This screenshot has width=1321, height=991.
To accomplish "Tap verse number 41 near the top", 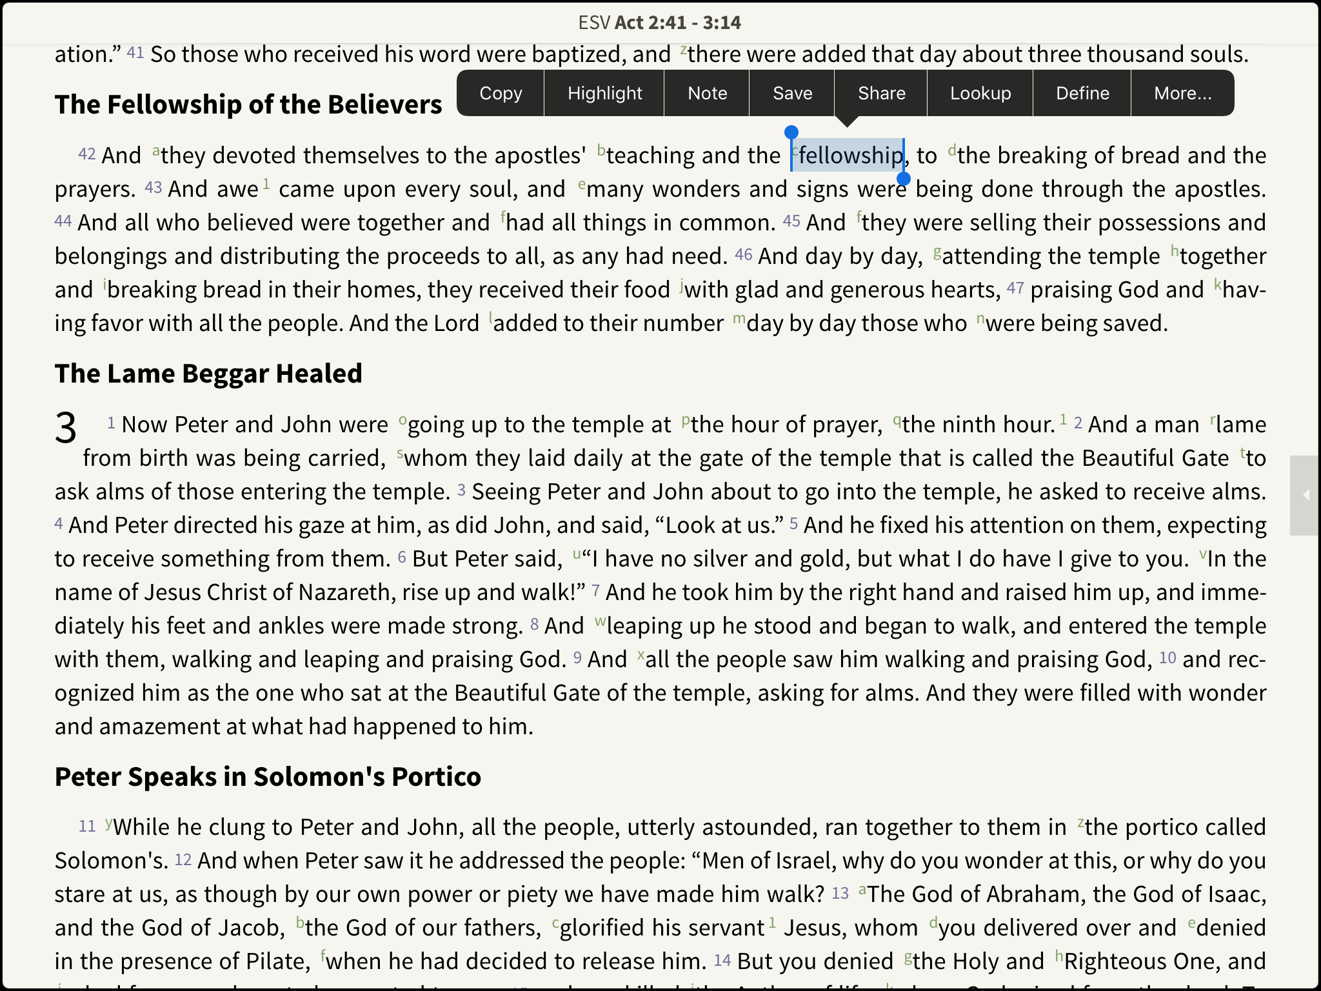I will [135, 52].
